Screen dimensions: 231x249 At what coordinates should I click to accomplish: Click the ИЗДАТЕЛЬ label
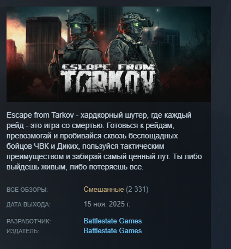pos(23,231)
